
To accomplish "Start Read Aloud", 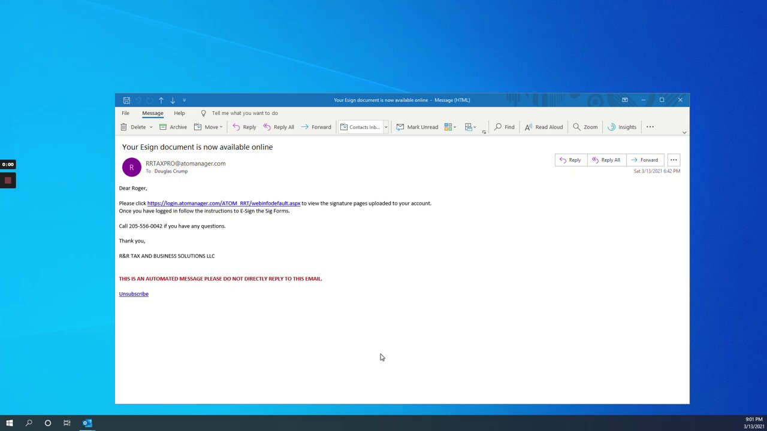I will (x=543, y=127).
